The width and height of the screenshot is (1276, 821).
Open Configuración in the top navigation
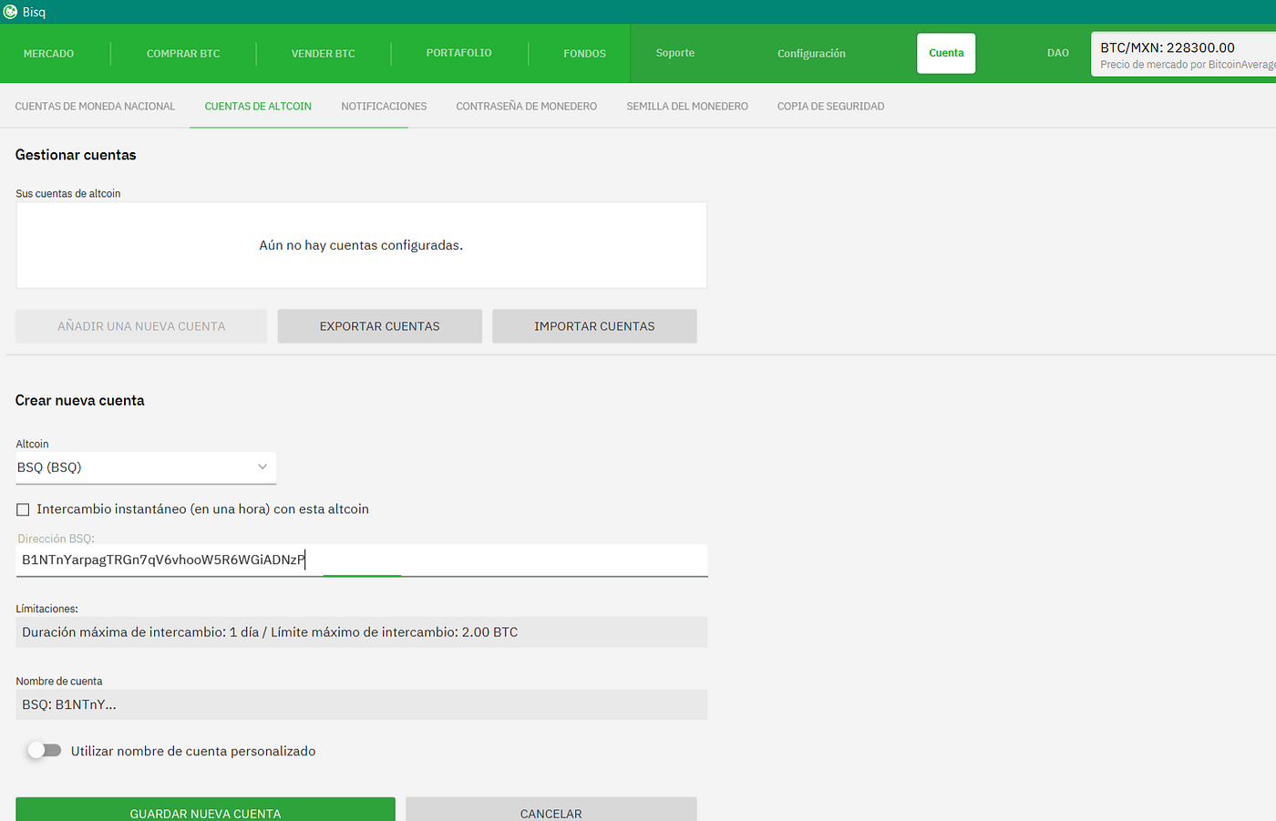pyautogui.click(x=811, y=54)
